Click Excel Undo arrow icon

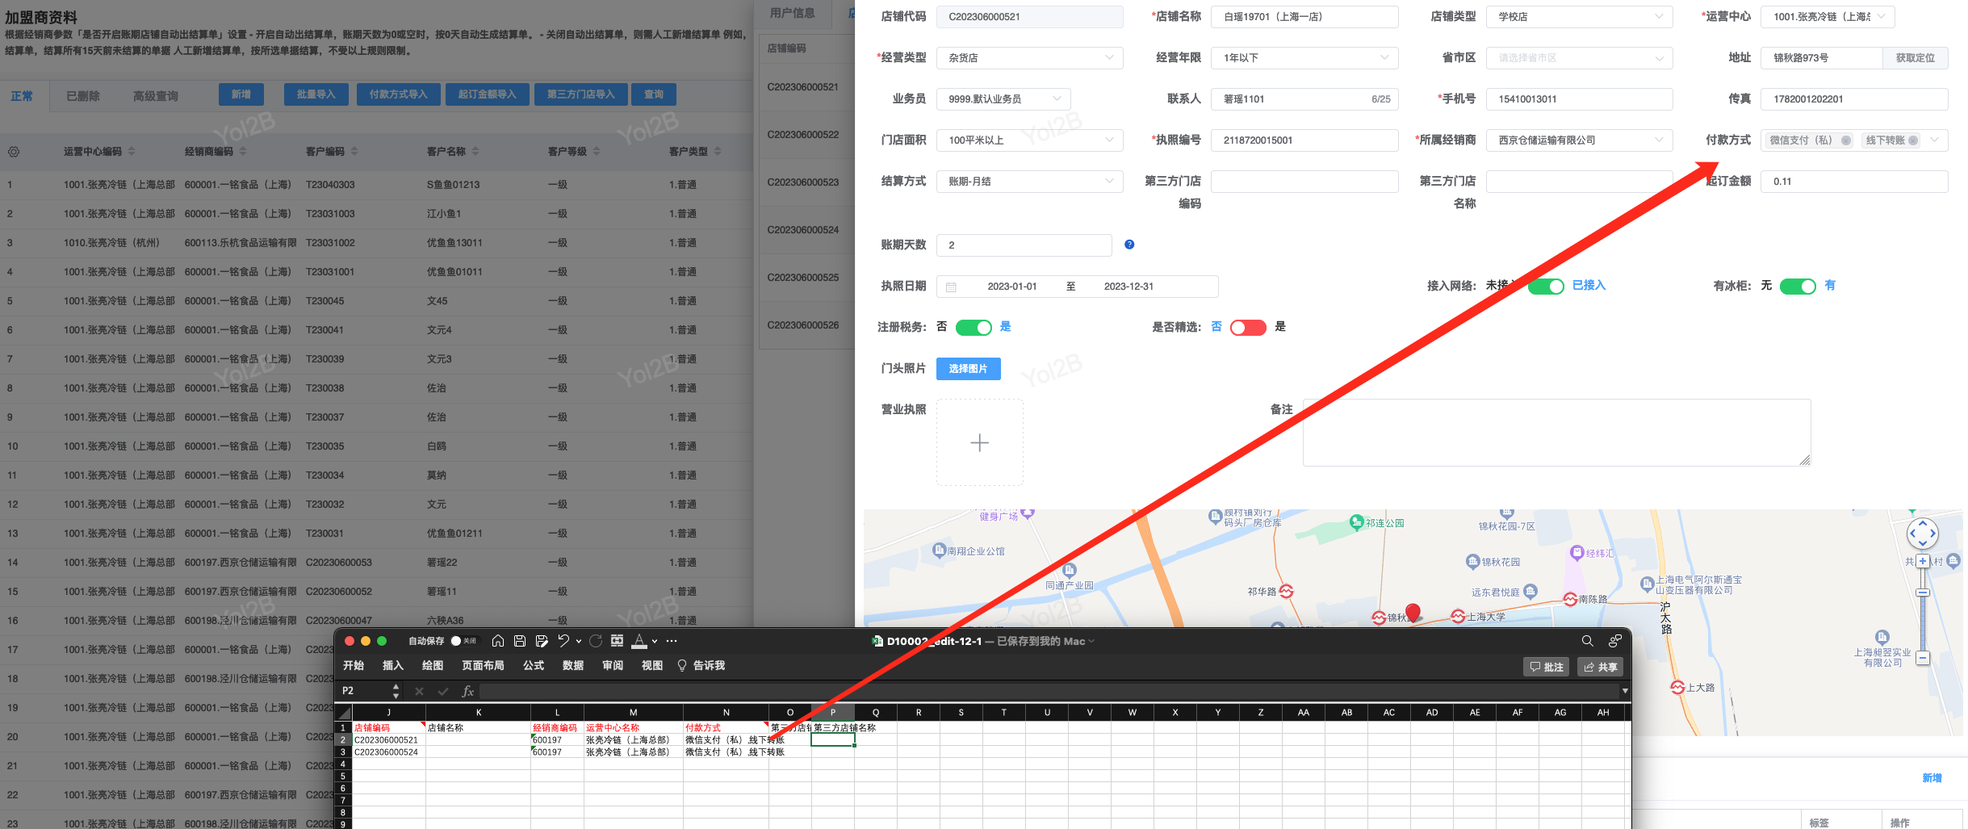[563, 641]
